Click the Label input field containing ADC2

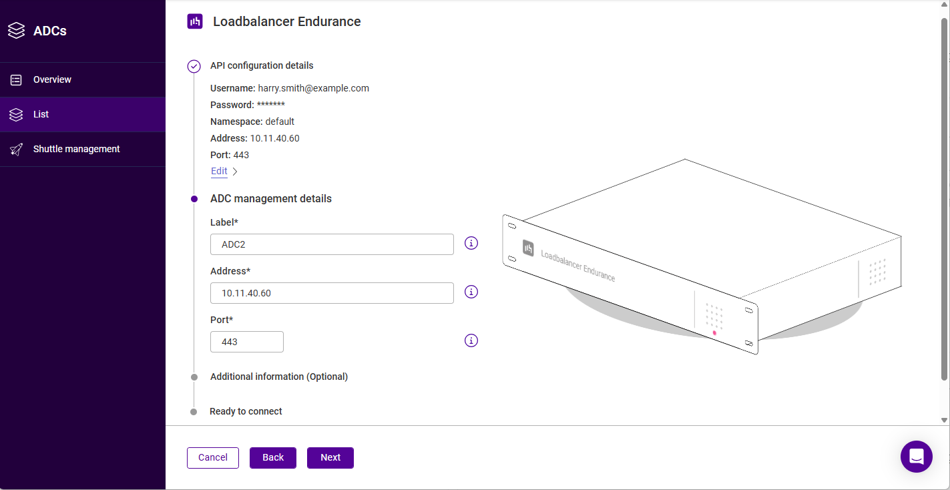332,244
